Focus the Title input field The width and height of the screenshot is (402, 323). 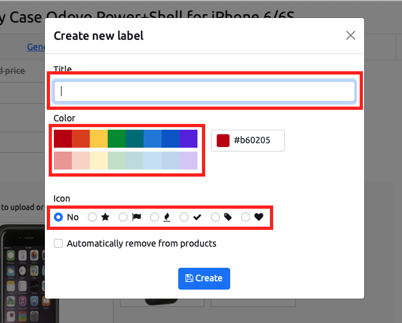205,92
